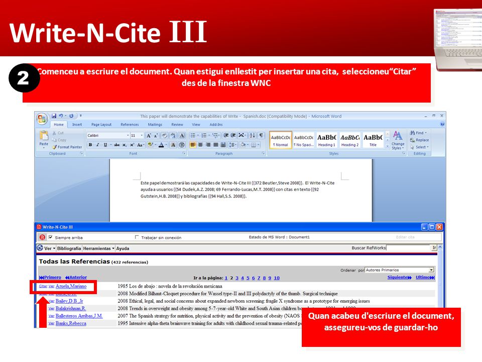
Task: Apply superscript formatting
Action: pos(132,145)
